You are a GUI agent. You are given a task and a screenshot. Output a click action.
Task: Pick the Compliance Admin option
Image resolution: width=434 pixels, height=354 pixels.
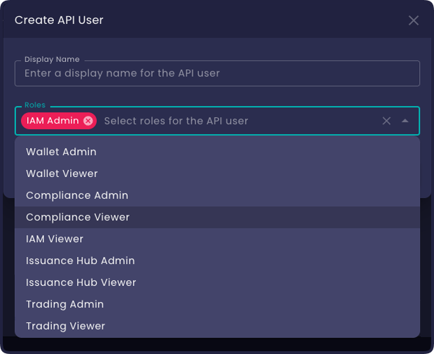click(217, 195)
